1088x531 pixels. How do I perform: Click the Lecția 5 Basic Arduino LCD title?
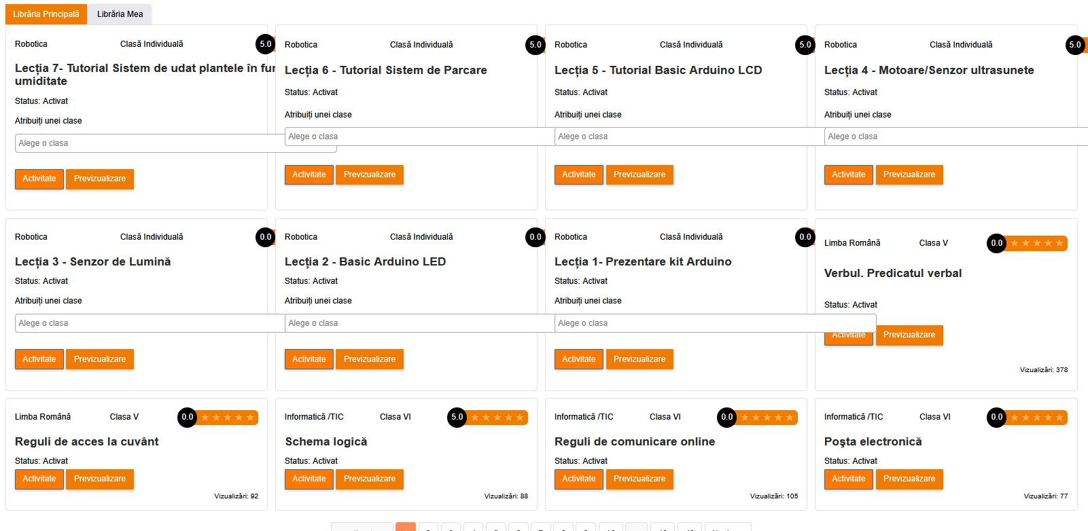658,70
